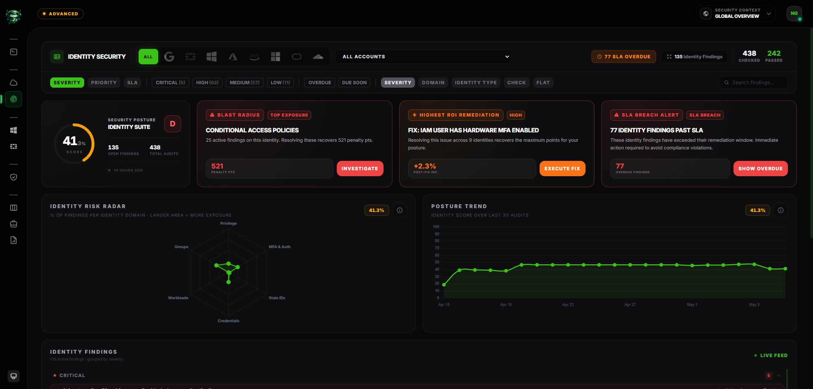Click the monitor icon at sidebar bottom
This screenshot has width=813, height=389.
(14, 376)
